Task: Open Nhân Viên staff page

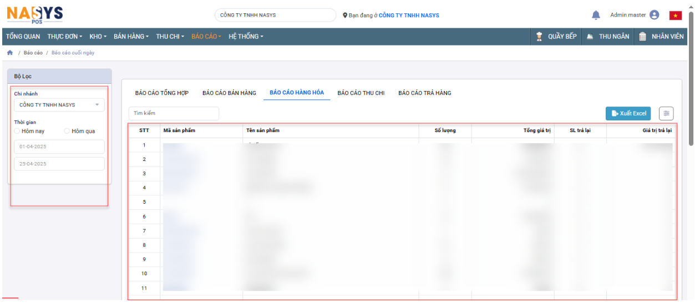Action: 661,37
